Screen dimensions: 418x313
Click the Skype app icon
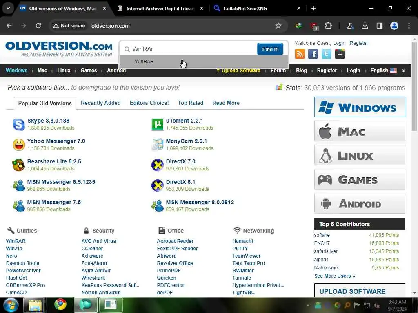[x=19, y=124]
